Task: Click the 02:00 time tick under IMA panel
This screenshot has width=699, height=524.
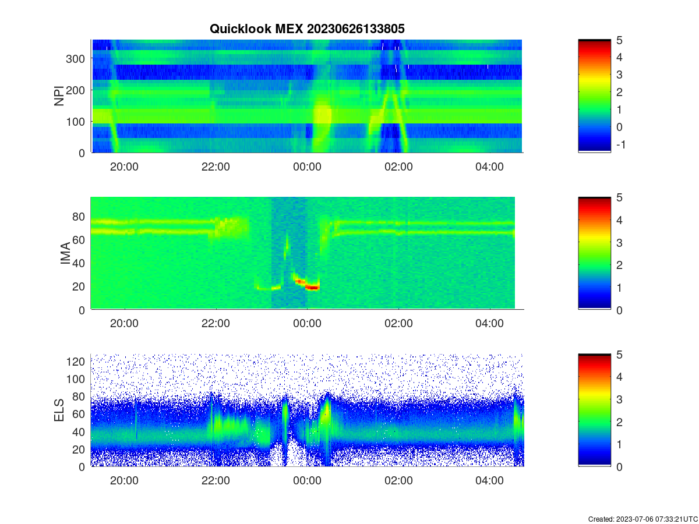Action: 398,323
